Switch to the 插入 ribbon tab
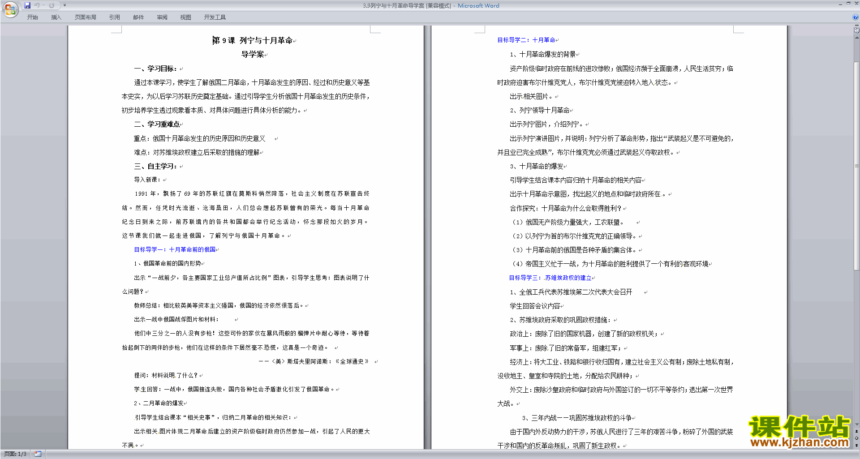 56,17
